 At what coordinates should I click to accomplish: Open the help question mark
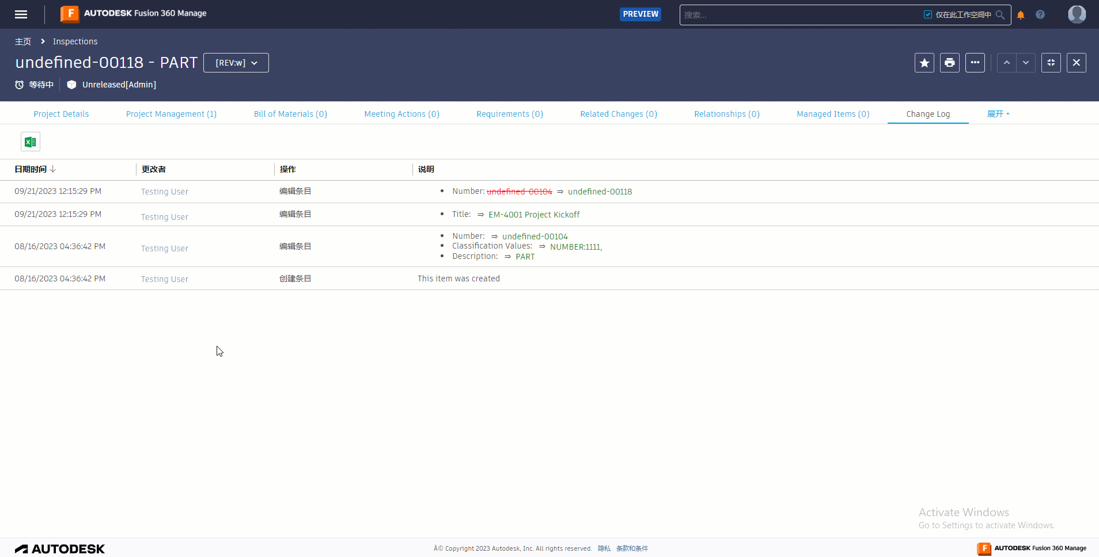(x=1040, y=14)
